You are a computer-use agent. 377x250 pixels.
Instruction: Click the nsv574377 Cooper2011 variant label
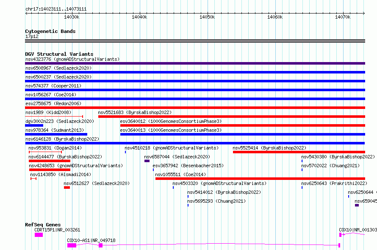53,86
